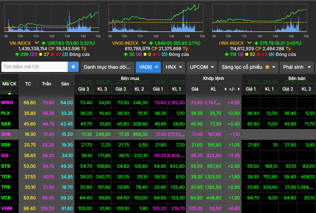Click VN30-INDEX value 1,849.05

click(163, 43)
